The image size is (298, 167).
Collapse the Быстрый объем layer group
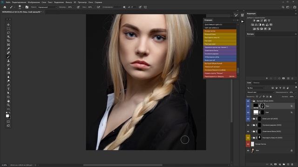pyautogui.click(x=251, y=101)
